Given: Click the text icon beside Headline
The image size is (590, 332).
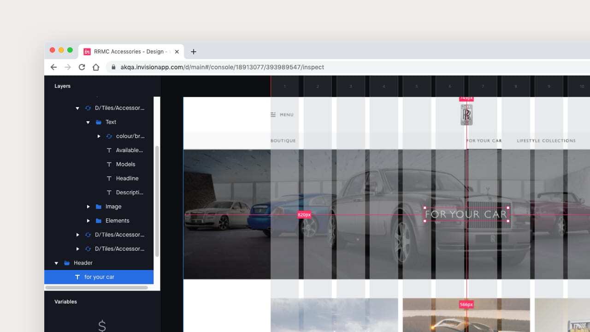Looking at the screenshot, I should click(x=109, y=178).
